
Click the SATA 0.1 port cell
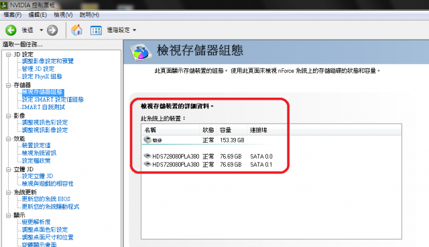(261, 165)
